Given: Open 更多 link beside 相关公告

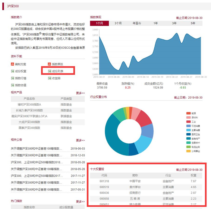Looking at the screenshot, I should [80, 140].
